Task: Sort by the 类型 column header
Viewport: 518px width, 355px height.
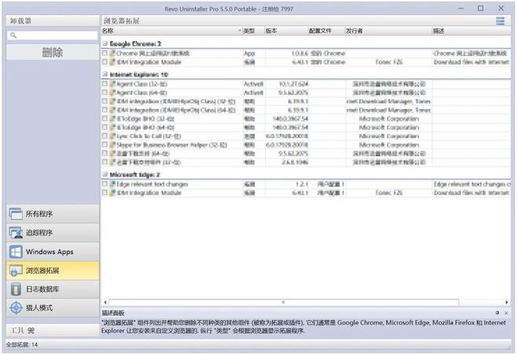Action: click(x=254, y=31)
